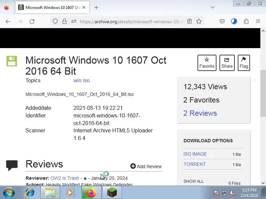266x199 pixels.
Task: Jump to the 2 Reviews link
Action: pos(200,113)
